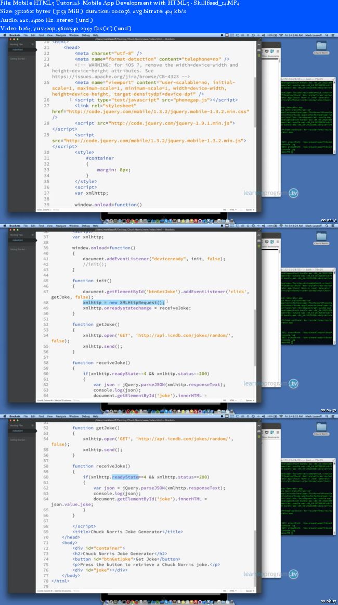The image size is (338, 605).
Task: Click 'function init()' code line
Action: tap(92, 281)
